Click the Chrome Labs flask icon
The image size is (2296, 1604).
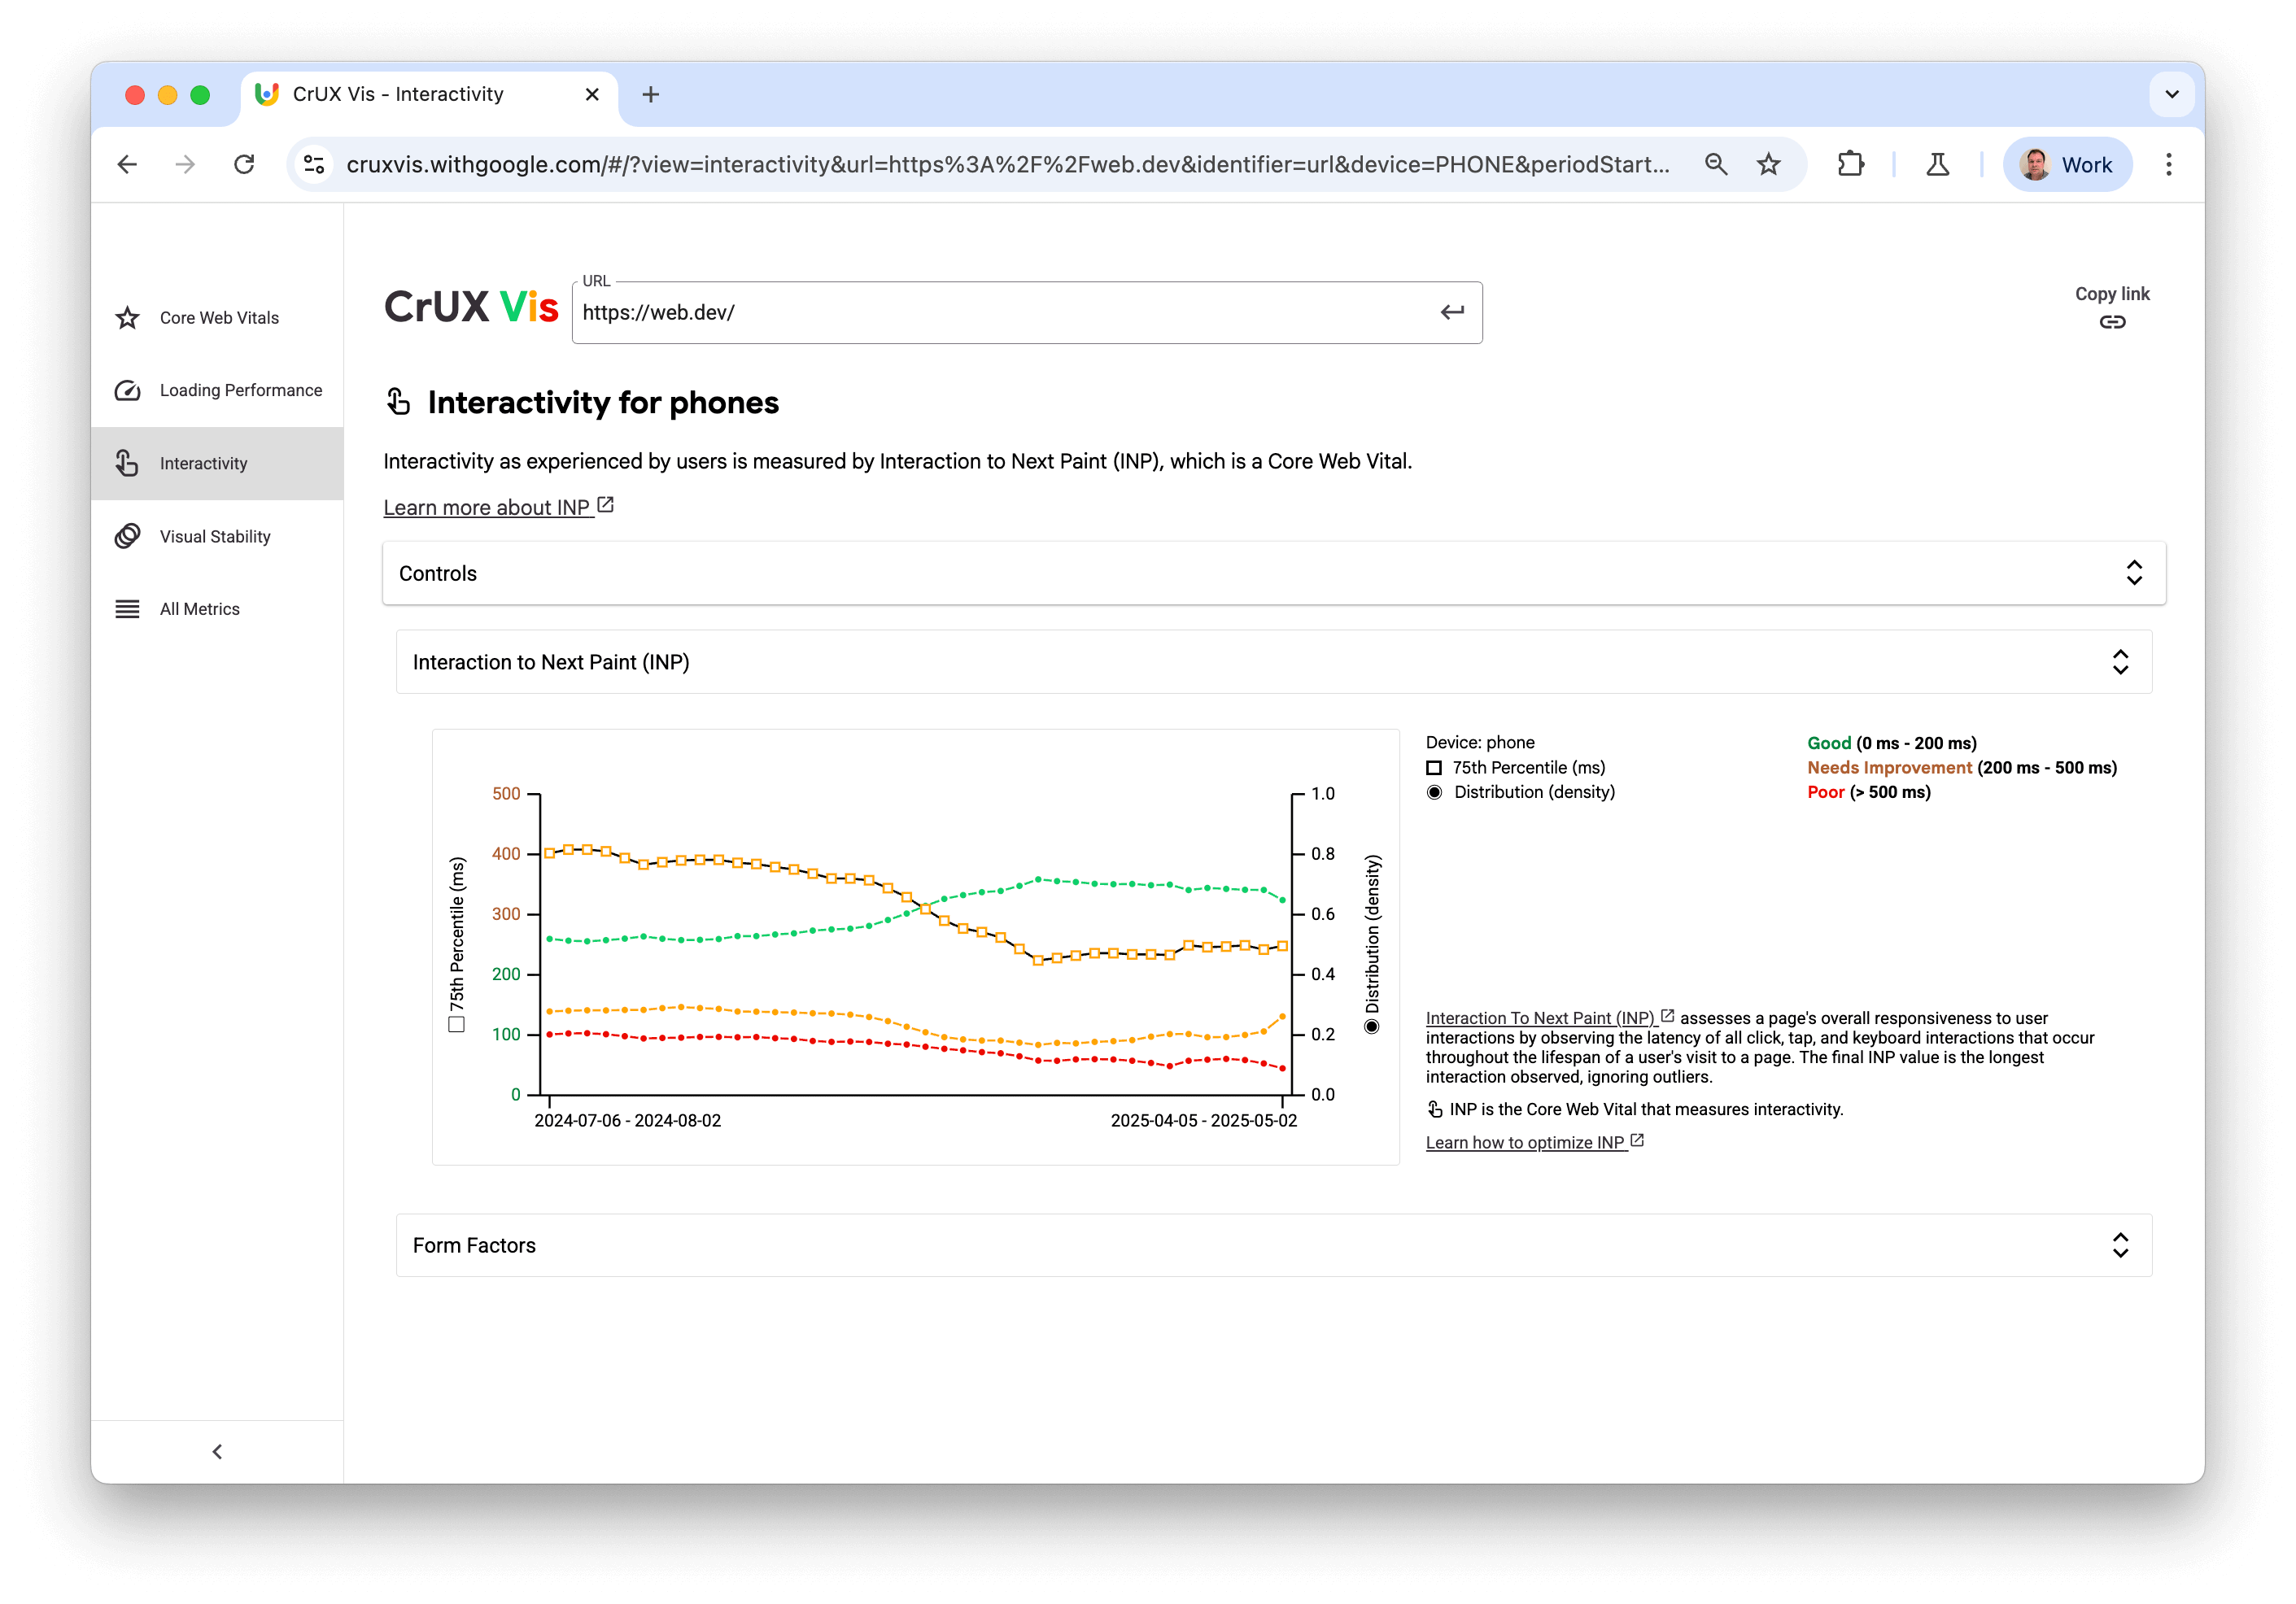(x=1937, y=164)
